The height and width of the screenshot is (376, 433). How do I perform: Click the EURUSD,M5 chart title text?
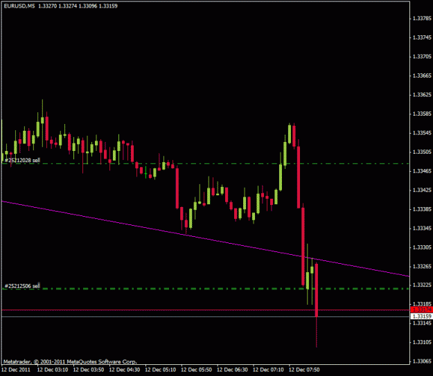tap(19, 6)
